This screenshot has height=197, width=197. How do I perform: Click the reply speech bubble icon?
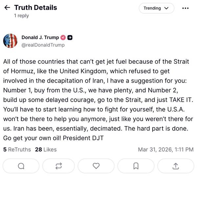click(21, 166)
